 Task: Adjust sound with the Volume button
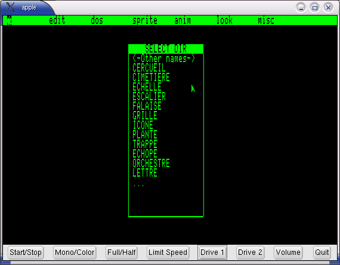(x=288, y=252)
